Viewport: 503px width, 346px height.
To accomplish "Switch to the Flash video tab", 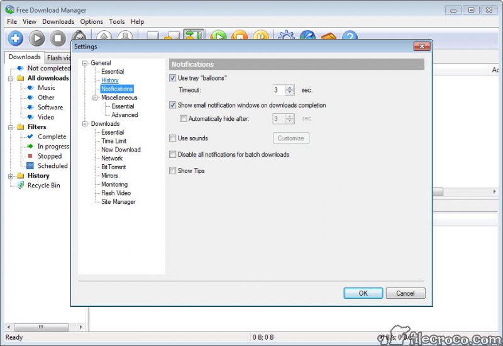I will [58, 58].
